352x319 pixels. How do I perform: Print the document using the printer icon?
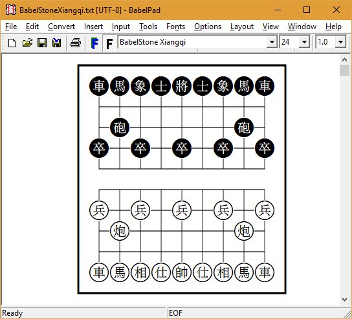(x=76, y=43)
